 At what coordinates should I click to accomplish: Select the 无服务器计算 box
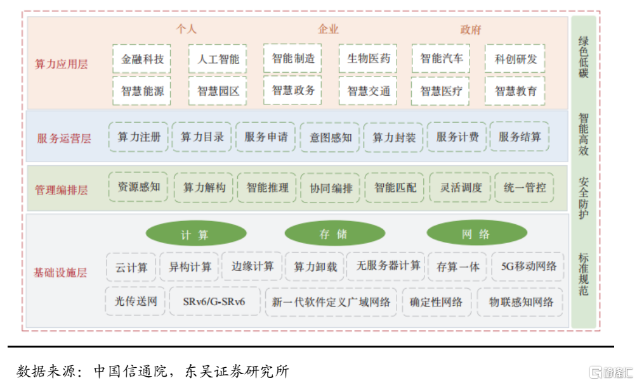point(386,266)
